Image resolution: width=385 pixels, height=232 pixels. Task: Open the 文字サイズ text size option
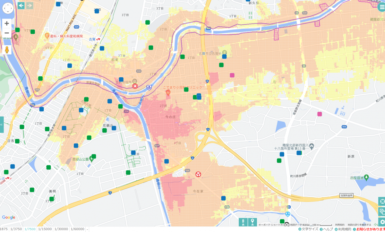click(308, 229)
